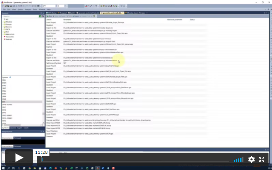Open File Explorer from the taskbar
The height and width of the screenshot is (170, 272).
coord(35,168)
